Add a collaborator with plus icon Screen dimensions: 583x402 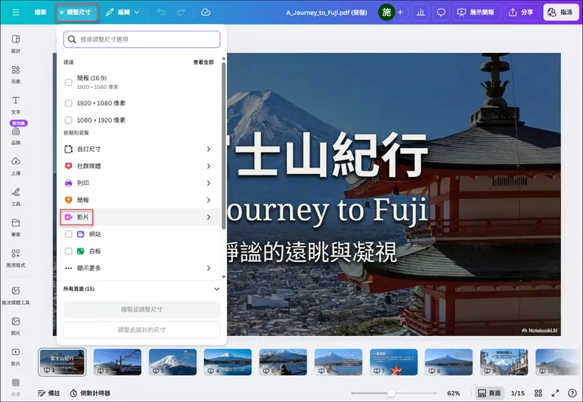pos(400,13)
